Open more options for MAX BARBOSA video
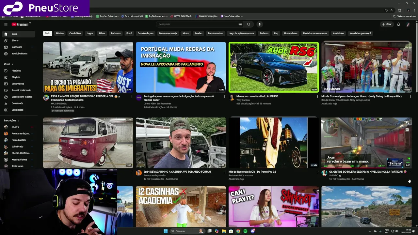The width and height of the screenshot is (418, 235). [x=132, y=97]
